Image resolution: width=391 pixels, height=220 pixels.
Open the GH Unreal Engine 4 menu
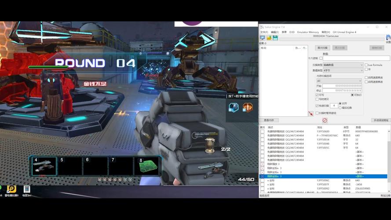click(344, 32)
